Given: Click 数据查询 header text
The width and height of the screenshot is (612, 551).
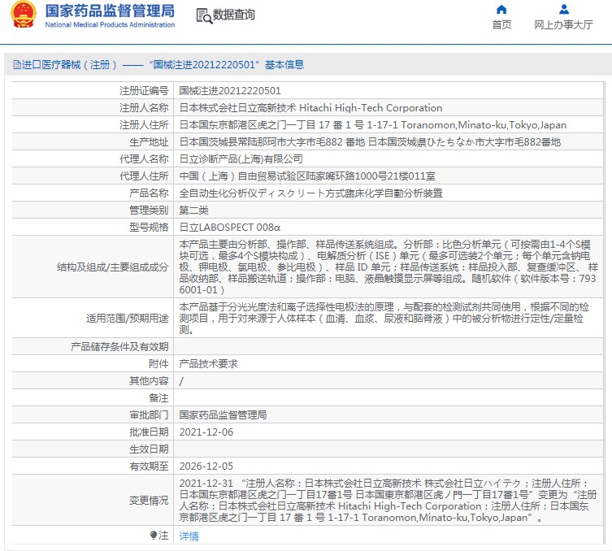Looking at the screenshot, I should click(x=234, y=15).
